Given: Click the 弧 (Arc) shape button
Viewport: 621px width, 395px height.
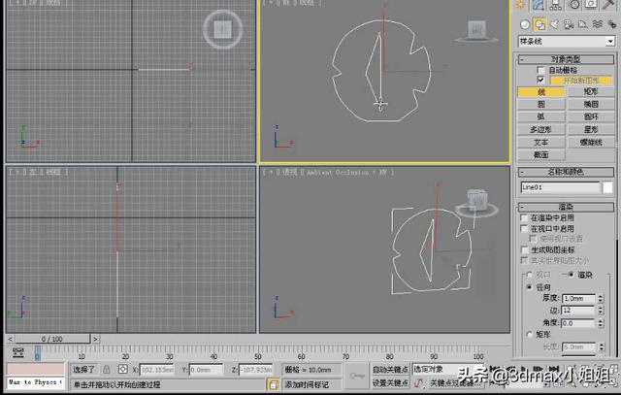Looking at the screenshot, I should pos(541,116).
